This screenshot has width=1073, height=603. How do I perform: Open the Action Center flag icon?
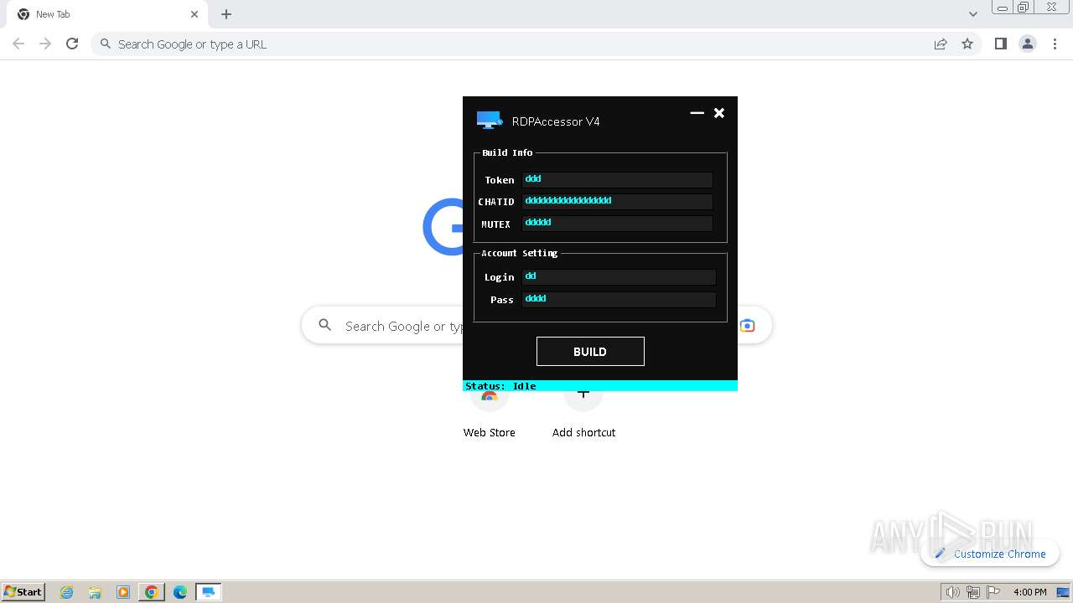tap(993, 592)
